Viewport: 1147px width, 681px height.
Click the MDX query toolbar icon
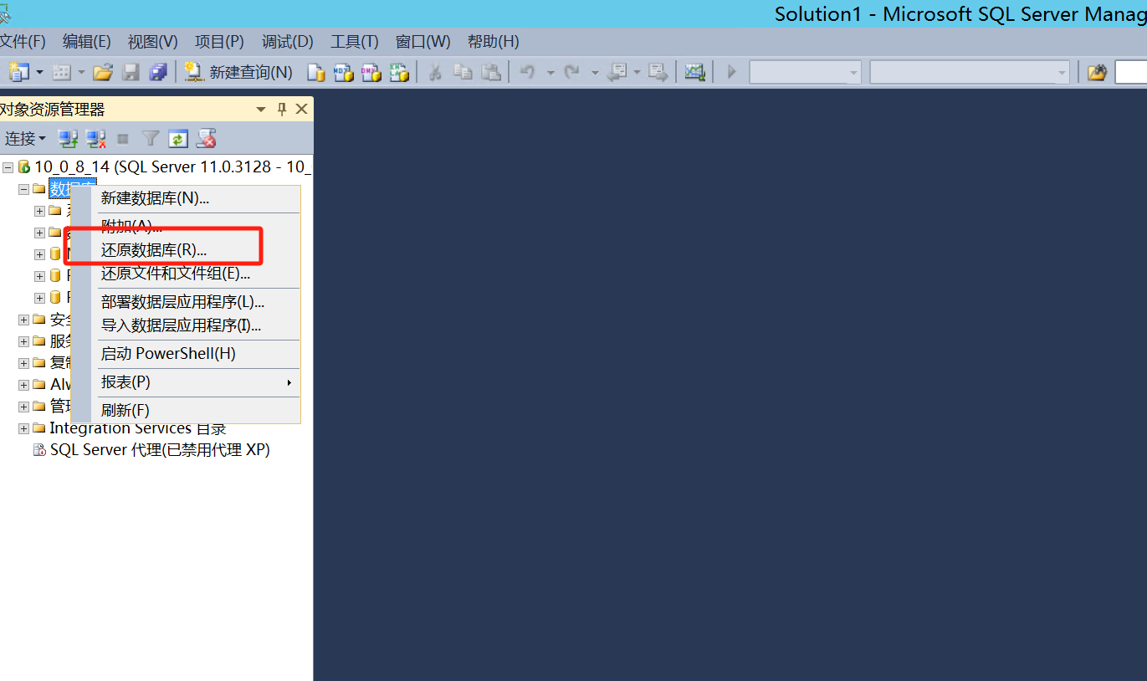coord(343,73)
